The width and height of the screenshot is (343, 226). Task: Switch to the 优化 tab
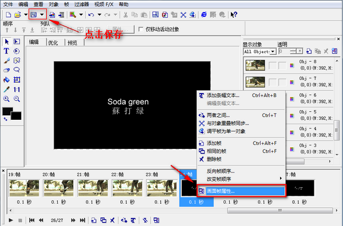[53, 43]
